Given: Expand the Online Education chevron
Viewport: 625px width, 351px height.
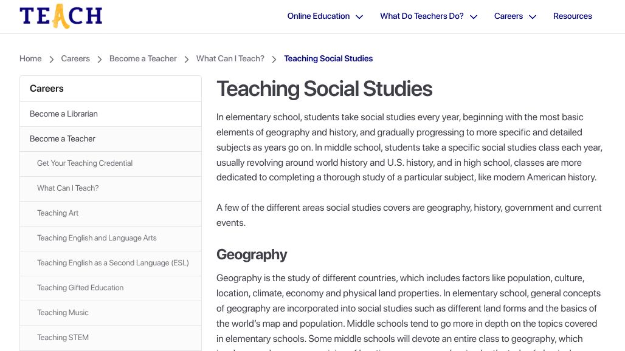Looking at the screenshot, I should coord(359,17).
